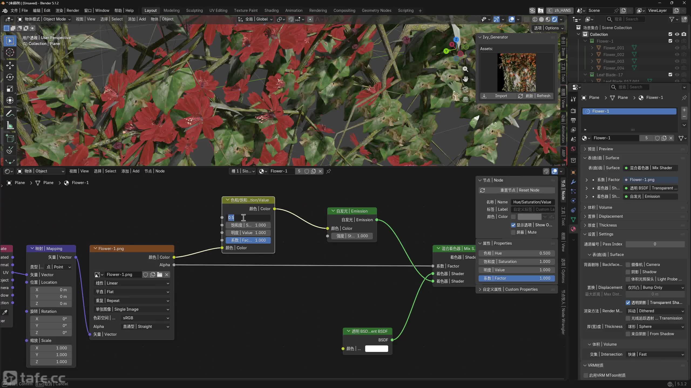
Task: Activate the Rotate tool
Action: pos(10,77)
